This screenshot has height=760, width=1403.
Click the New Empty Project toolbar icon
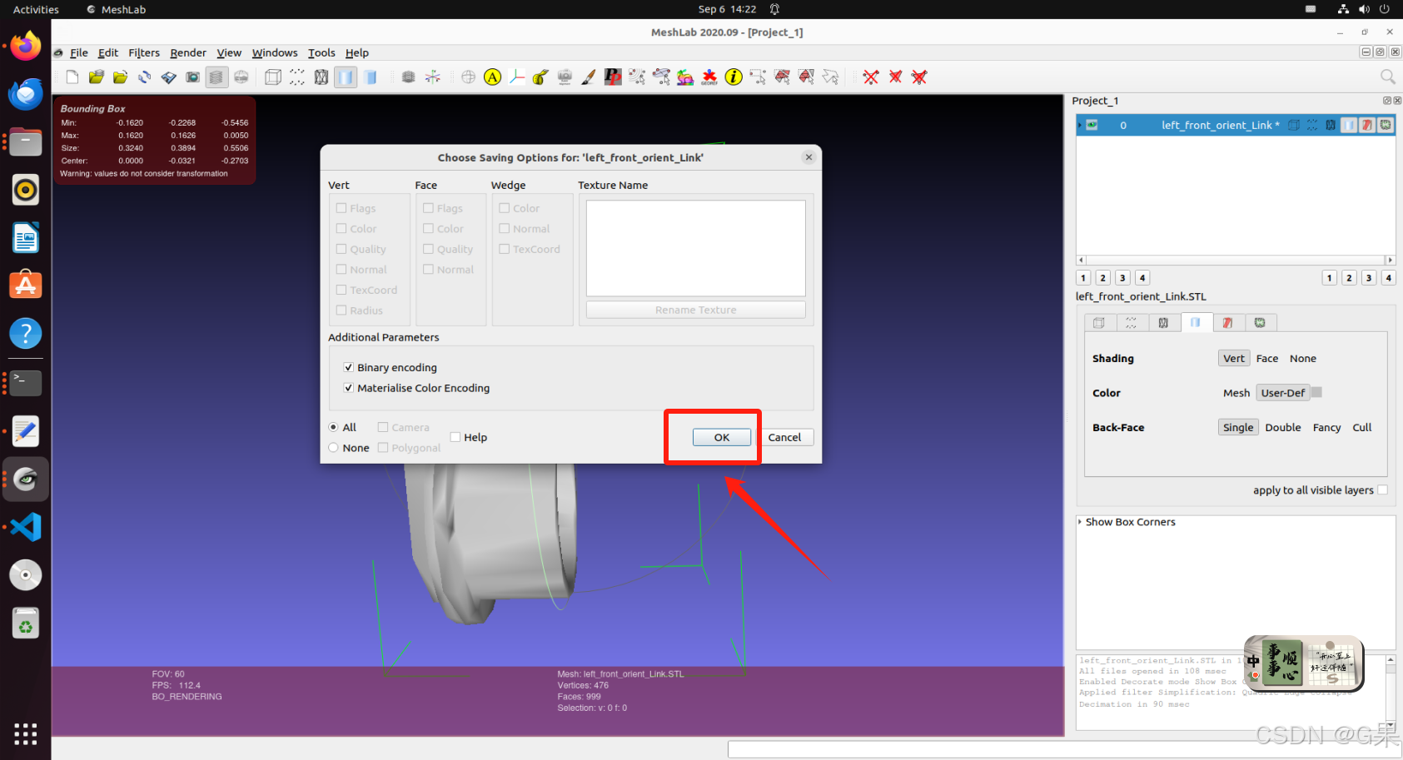pos(72,77)
